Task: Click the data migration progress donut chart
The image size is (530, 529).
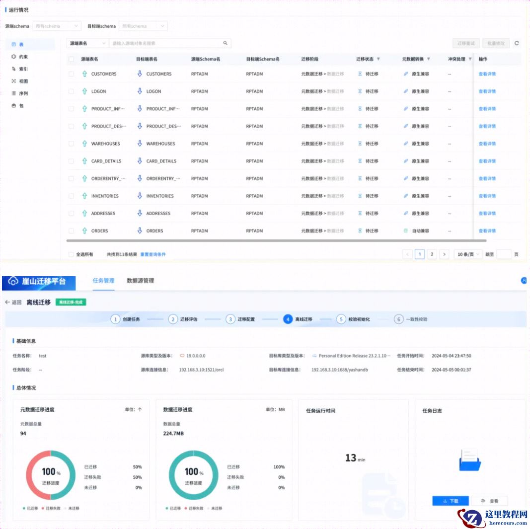Action: pyautogui.click(x=194, y=475)
